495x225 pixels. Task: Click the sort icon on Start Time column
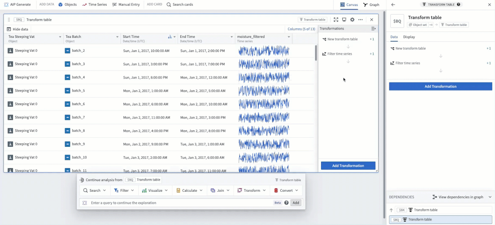coord(170,37)
